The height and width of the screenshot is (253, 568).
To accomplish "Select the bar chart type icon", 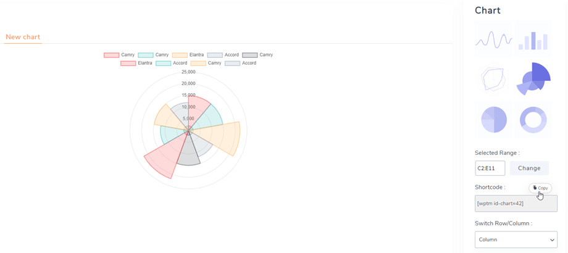I will click(533, 40).
